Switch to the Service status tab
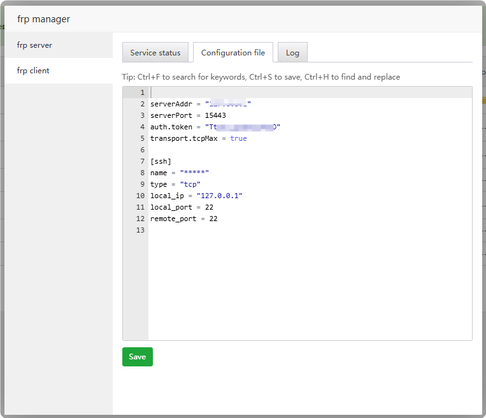The image size is (486, 418). coord(155,53)
